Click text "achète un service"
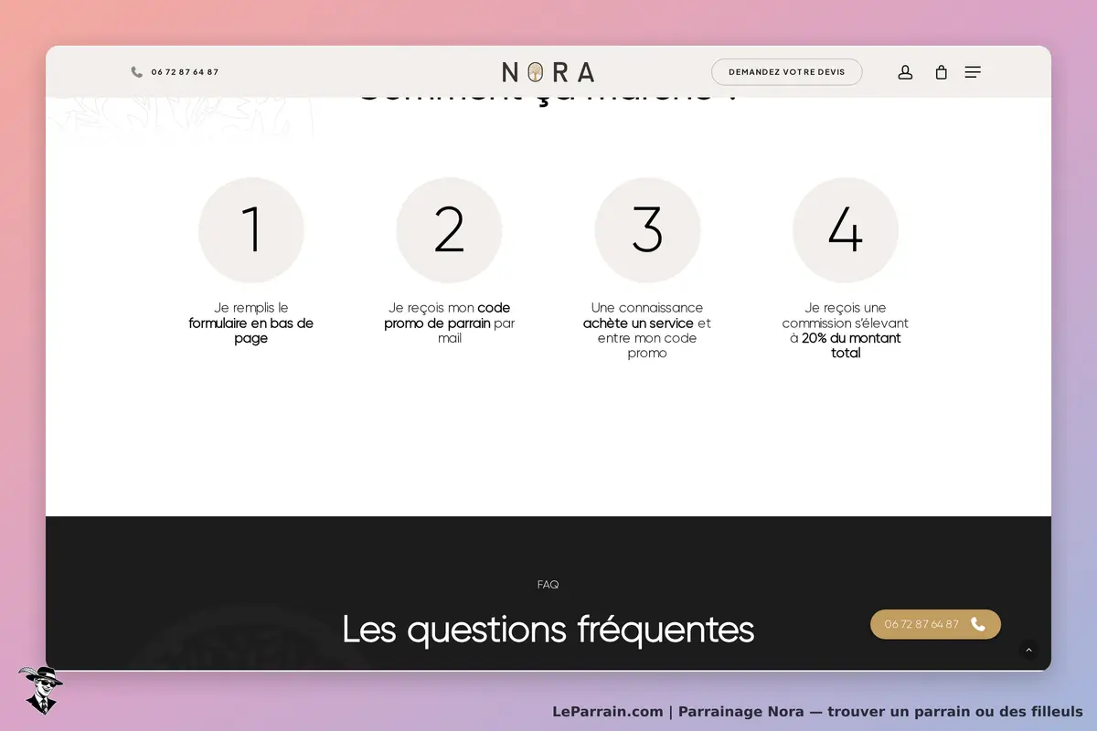 (x=638, y=323)
